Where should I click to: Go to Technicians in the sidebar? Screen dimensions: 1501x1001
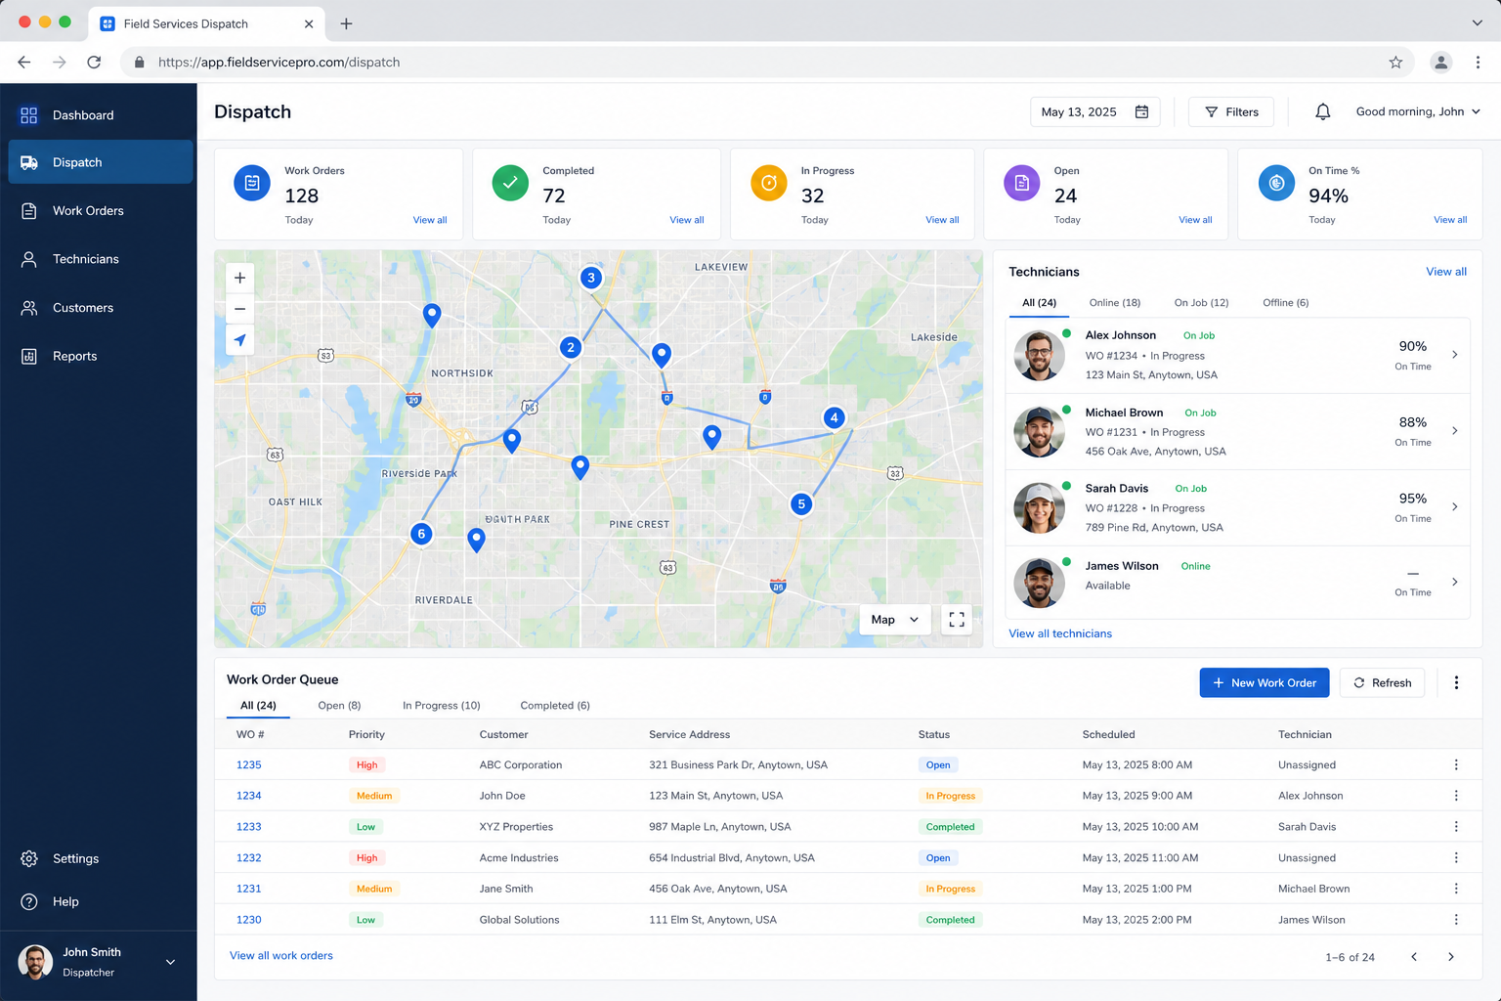click(x=100, y=259)
